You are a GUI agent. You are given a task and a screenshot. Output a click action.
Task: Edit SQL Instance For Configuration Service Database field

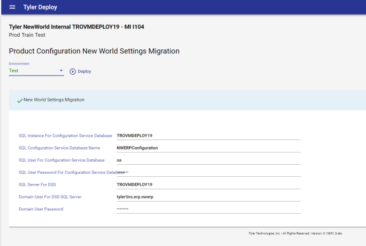[208, 136]
